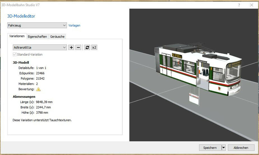Reload the model with the refresh icon

[x=87, y=48]
